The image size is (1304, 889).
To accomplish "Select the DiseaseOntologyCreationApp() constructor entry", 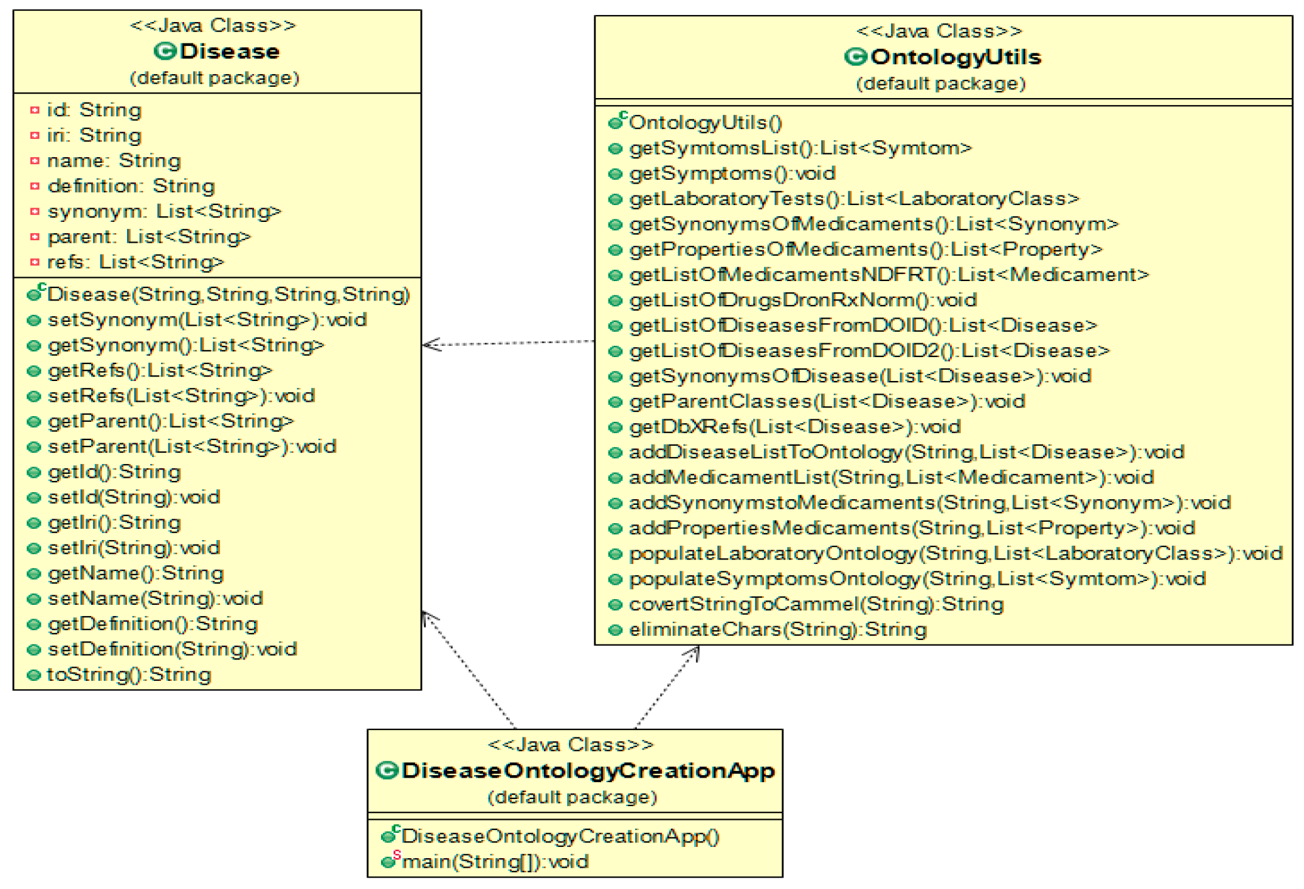I will 560,836.
